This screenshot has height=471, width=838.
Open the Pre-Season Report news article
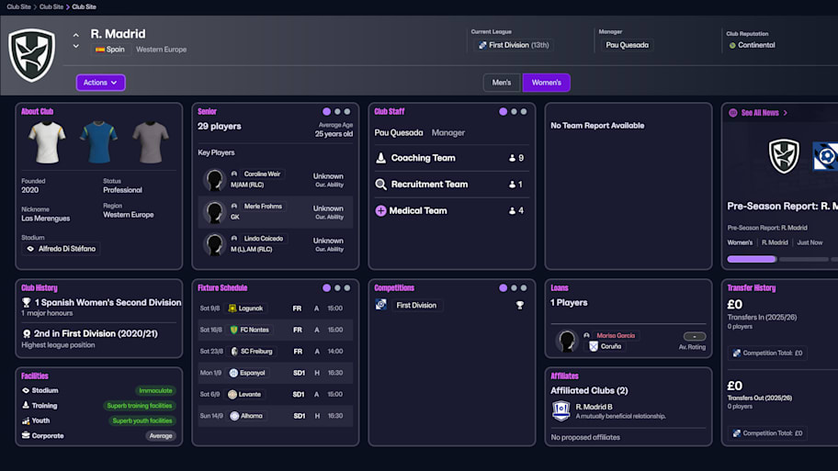[x=782, y=207]
